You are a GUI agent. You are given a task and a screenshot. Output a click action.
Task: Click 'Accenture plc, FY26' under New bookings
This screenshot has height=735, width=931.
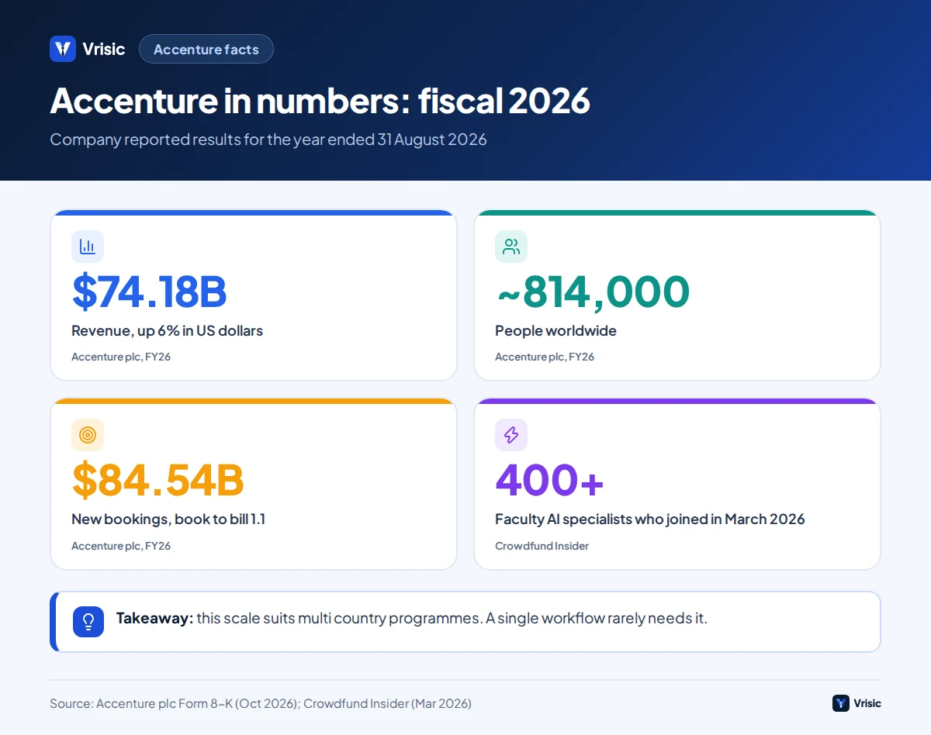click(x=121, y=546)
